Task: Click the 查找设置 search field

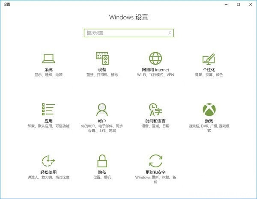Action: pyautogui.click(x=128, y=33)
